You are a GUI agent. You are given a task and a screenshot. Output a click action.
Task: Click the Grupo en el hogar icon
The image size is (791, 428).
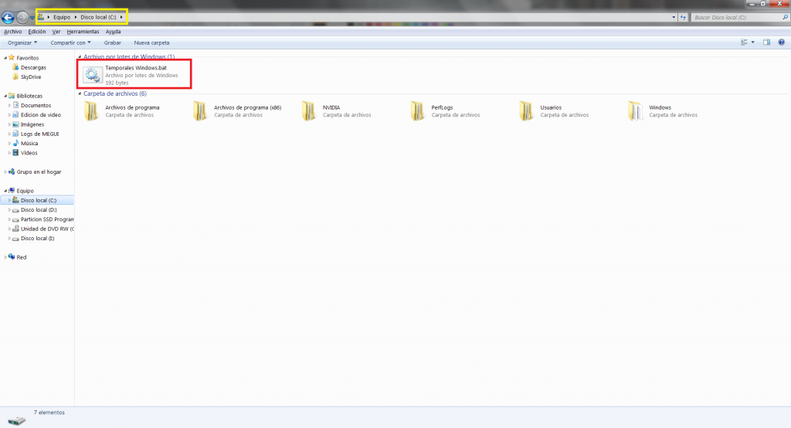pos(12,172)
